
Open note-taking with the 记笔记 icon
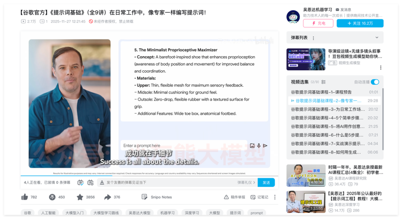pos(259,197)
